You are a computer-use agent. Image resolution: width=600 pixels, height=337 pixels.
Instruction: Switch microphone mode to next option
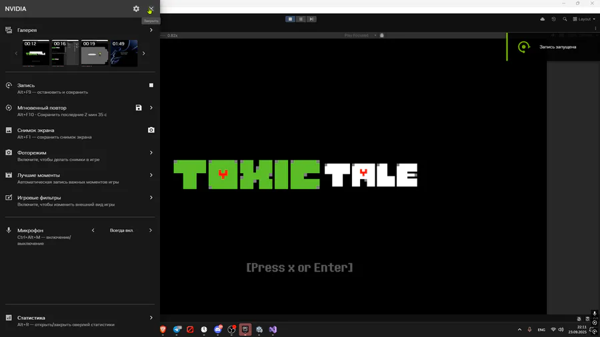151,230
